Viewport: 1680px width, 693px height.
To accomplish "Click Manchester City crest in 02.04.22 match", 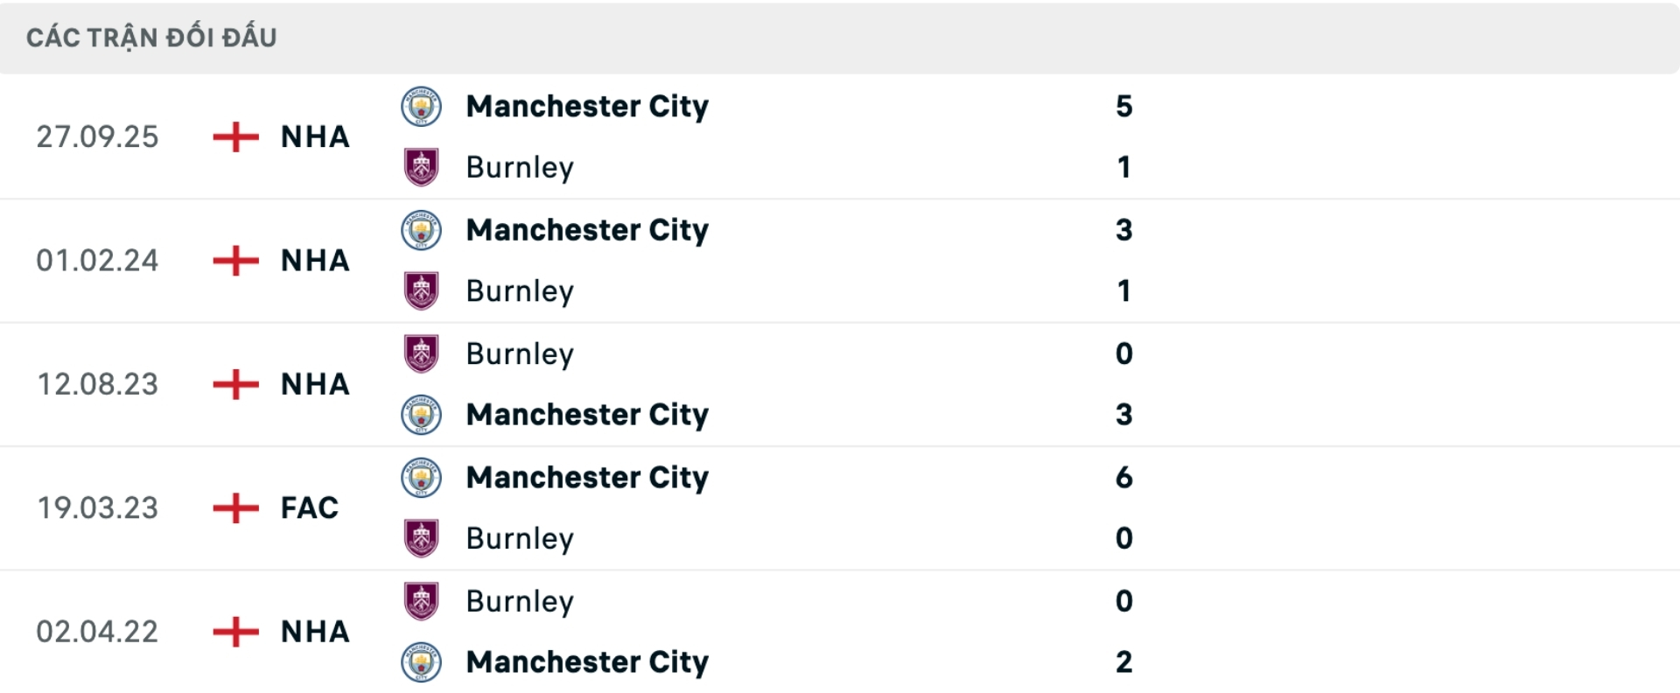I will point(421,662).
